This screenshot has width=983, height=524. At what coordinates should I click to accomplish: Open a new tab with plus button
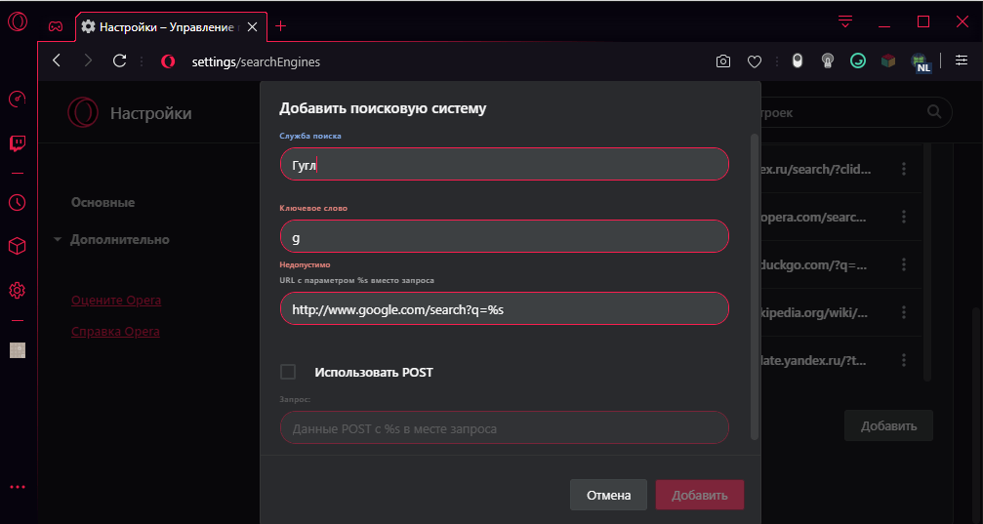pyautogui.click(x=281, y=26)
